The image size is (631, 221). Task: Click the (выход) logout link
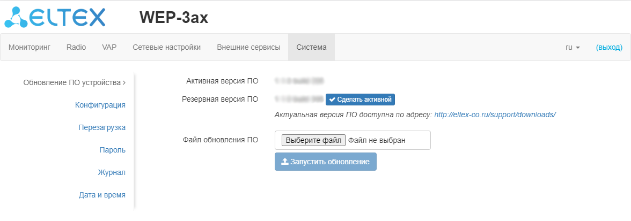(609, 47)
